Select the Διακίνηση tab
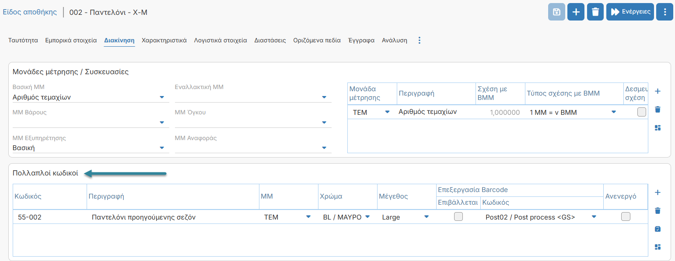The height and width of the screenshot is (261, 675). (x=119, y=40)
